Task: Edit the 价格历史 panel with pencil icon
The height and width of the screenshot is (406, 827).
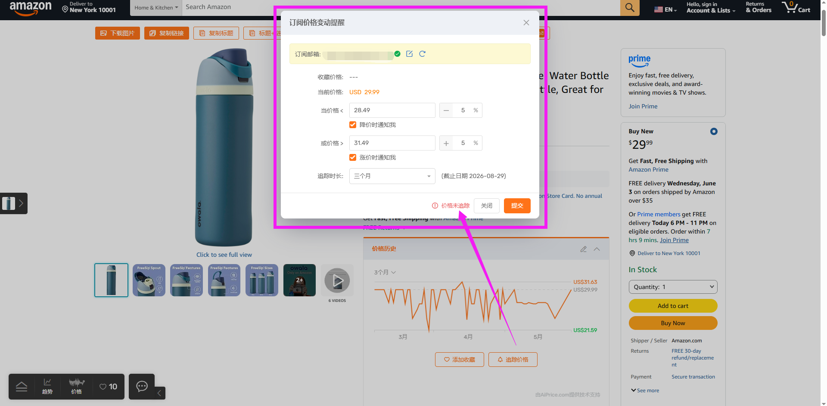Action: pyautogui.click(x=583, y=249)
